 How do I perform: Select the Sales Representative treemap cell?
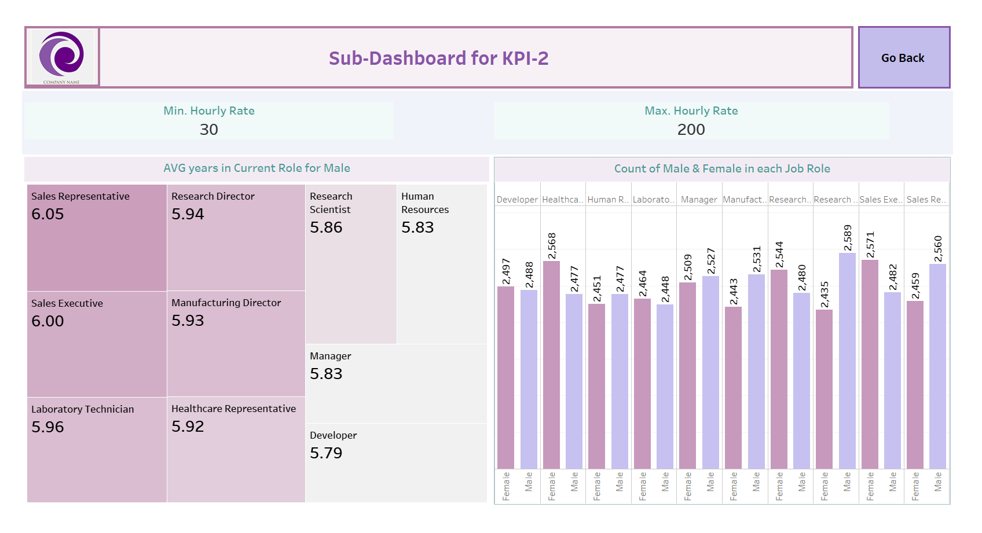96,237
